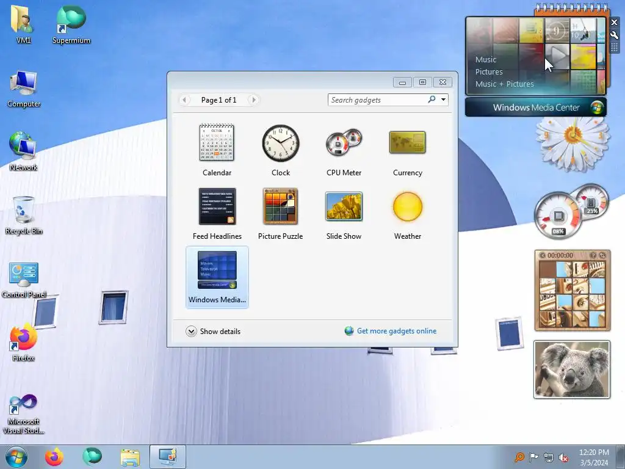The image size is (625, 469).
Task: Launch Supermium from the taskbar
Action: click(92, 457)
